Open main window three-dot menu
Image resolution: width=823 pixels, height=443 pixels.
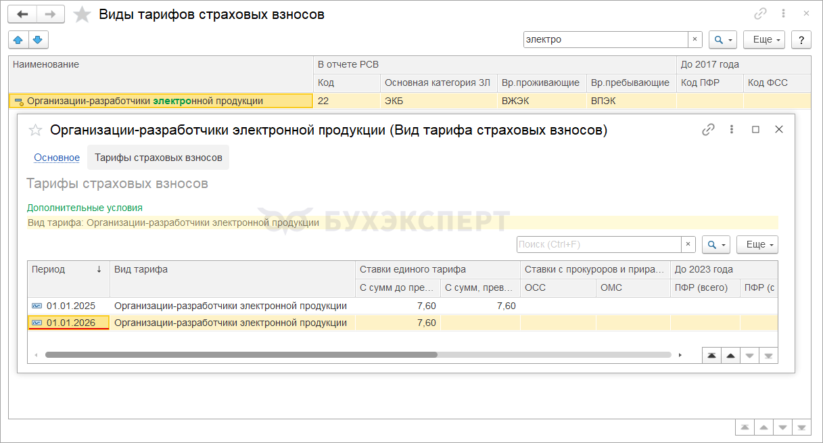click(x=783, y=14)
